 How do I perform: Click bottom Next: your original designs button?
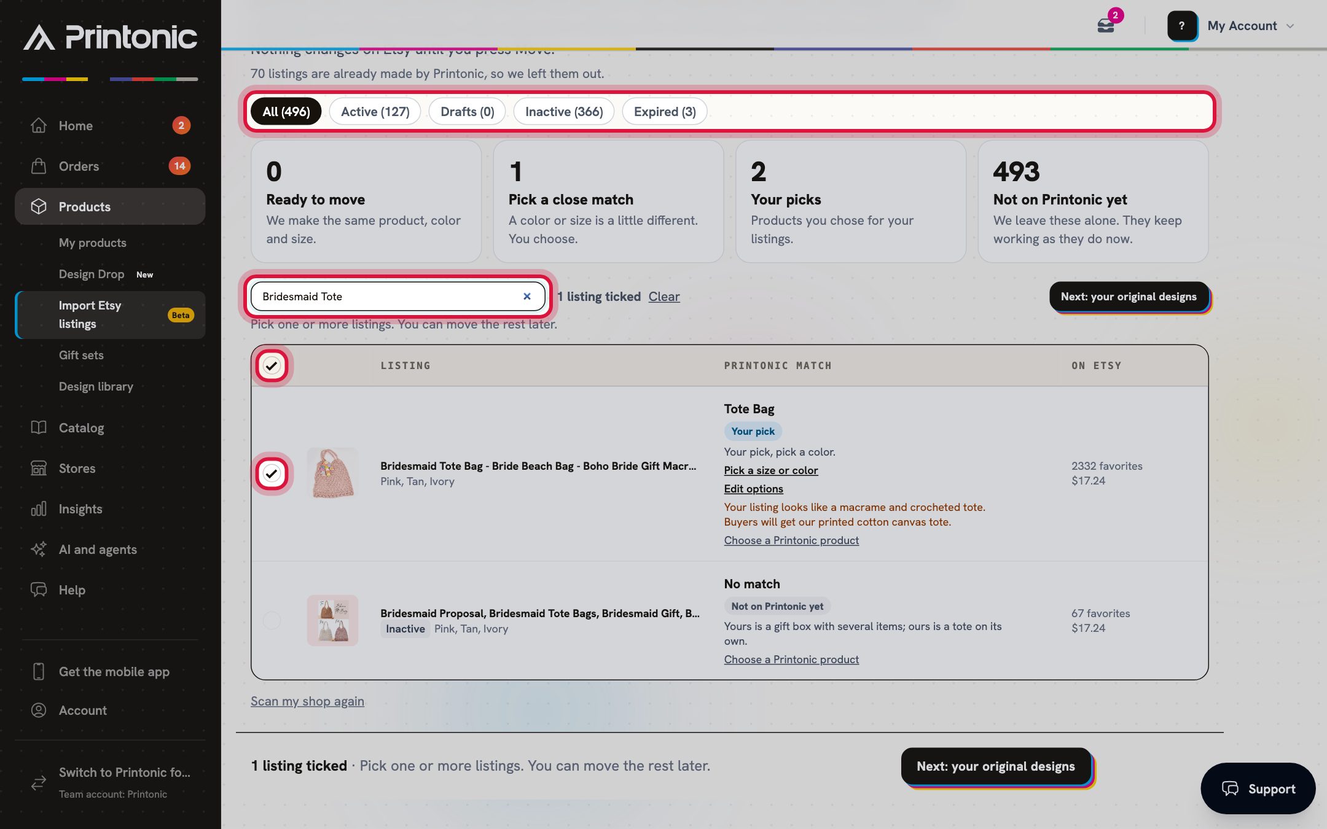click(x=995, y=766)
